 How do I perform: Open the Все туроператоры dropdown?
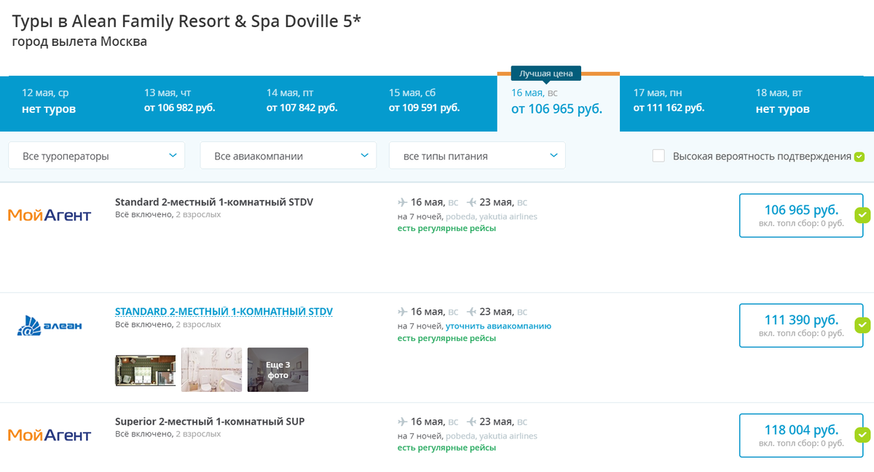click(x=97, y=156)
